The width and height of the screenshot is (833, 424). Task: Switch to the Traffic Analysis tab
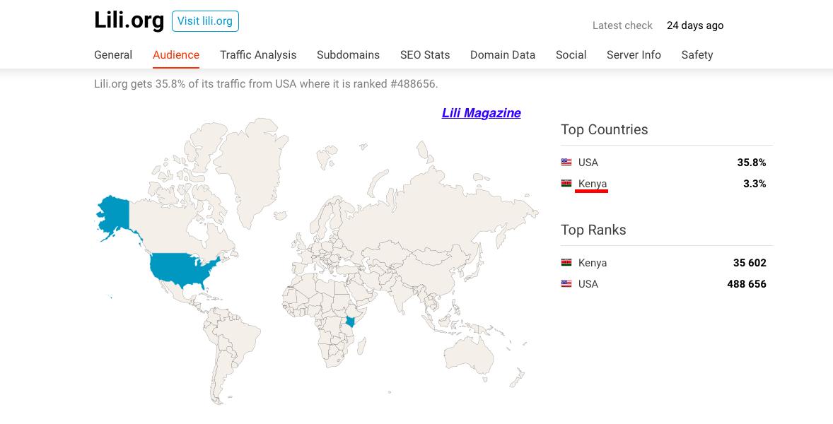pyautogui.click(x=258, y=54)
